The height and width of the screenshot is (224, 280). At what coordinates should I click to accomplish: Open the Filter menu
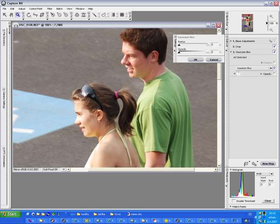(49, 8)
